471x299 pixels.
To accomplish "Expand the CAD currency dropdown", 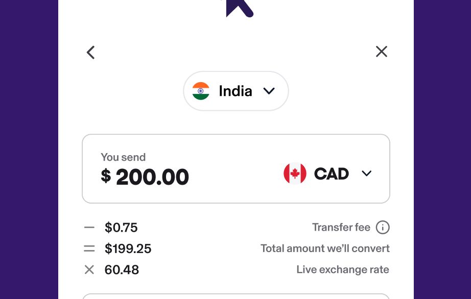I will point(367,173).
